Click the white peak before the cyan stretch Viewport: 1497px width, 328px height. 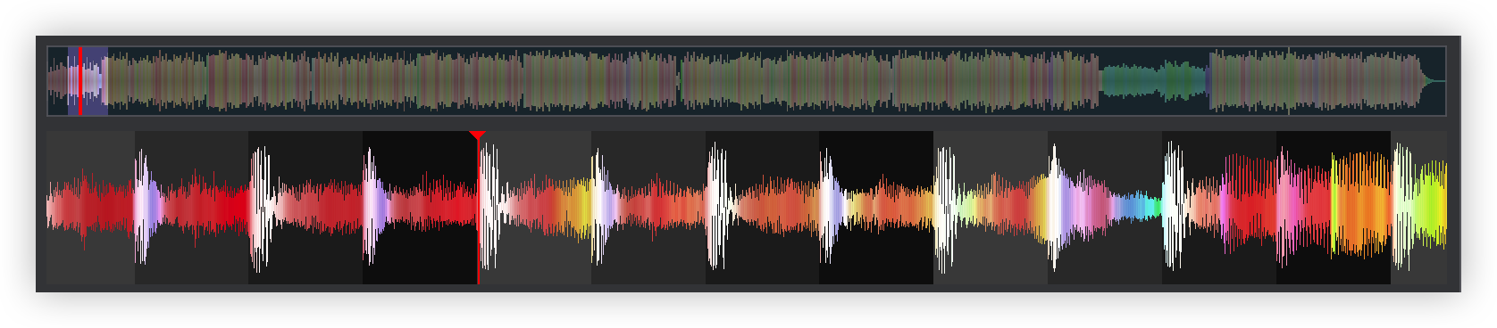(x=1054, y=207)
